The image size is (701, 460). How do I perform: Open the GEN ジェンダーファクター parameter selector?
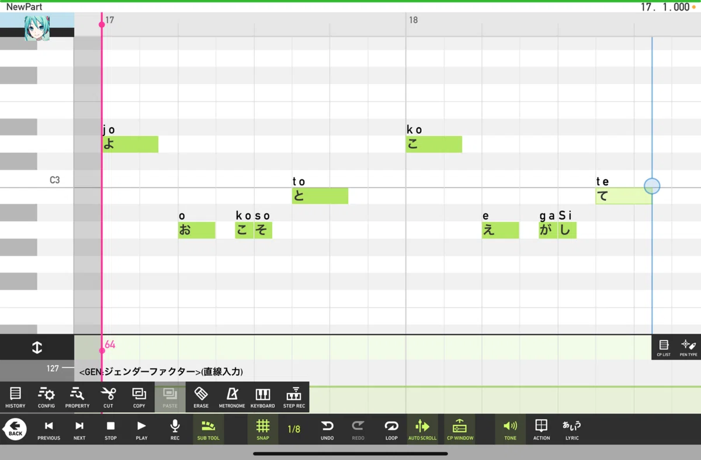point(161,371)
